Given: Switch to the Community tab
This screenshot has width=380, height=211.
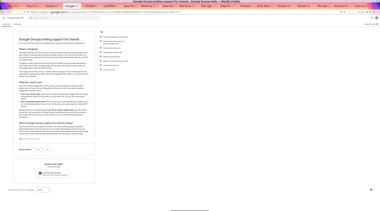Looking at the screenshot, I should pyautogui.click(x=17, y=24).
